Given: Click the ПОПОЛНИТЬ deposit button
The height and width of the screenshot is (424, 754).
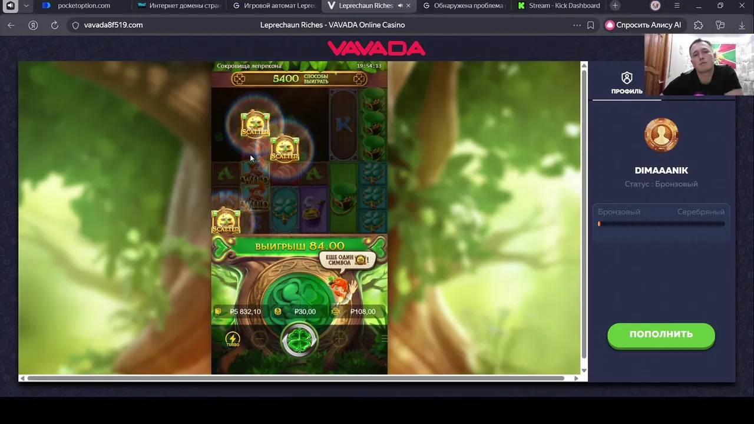Looking at the screenshot, I should (x=661, y=334).
